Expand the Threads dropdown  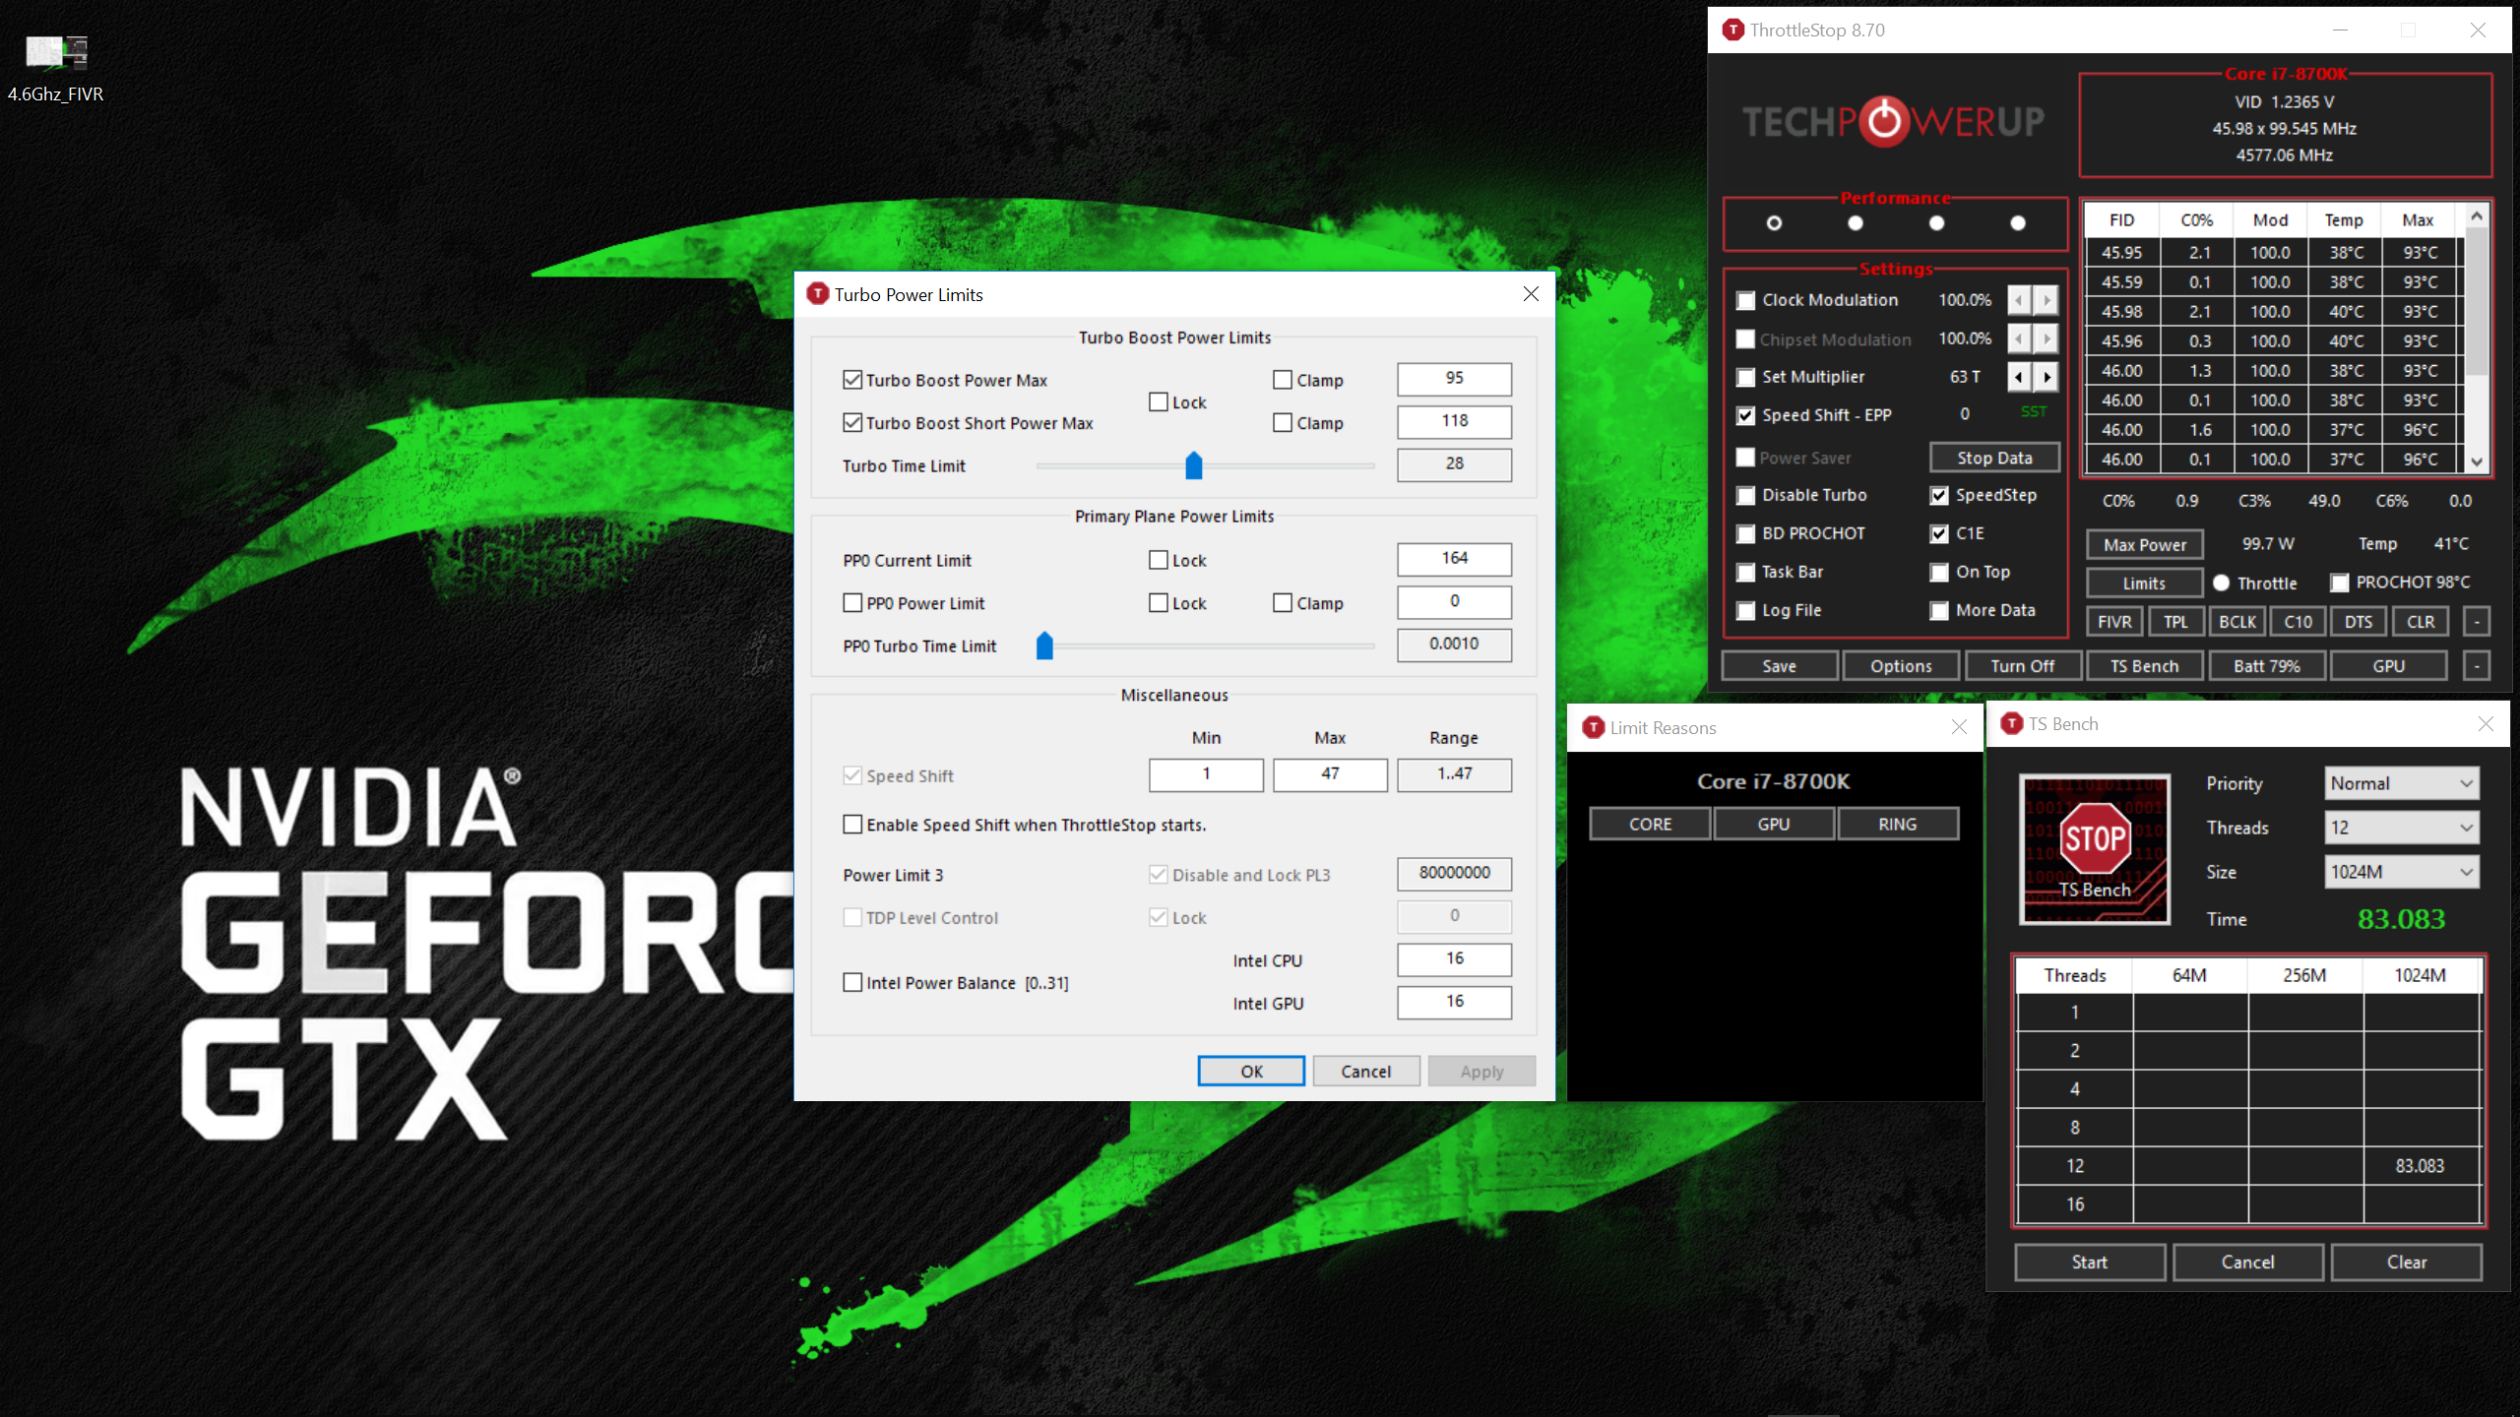coord(2401,828)
